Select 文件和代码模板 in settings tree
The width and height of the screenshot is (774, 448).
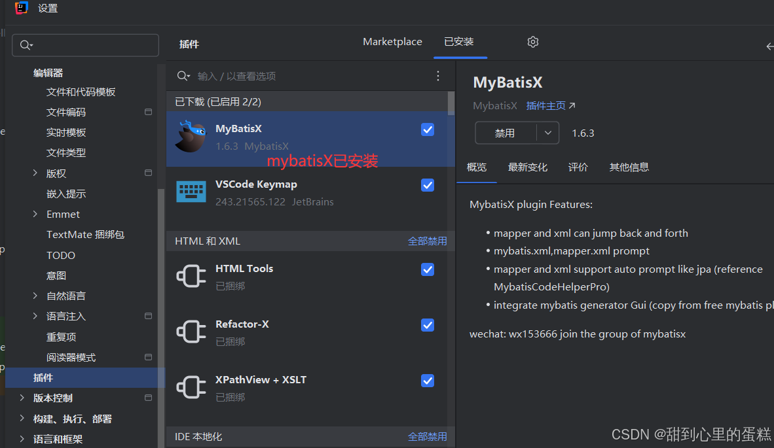81,92
